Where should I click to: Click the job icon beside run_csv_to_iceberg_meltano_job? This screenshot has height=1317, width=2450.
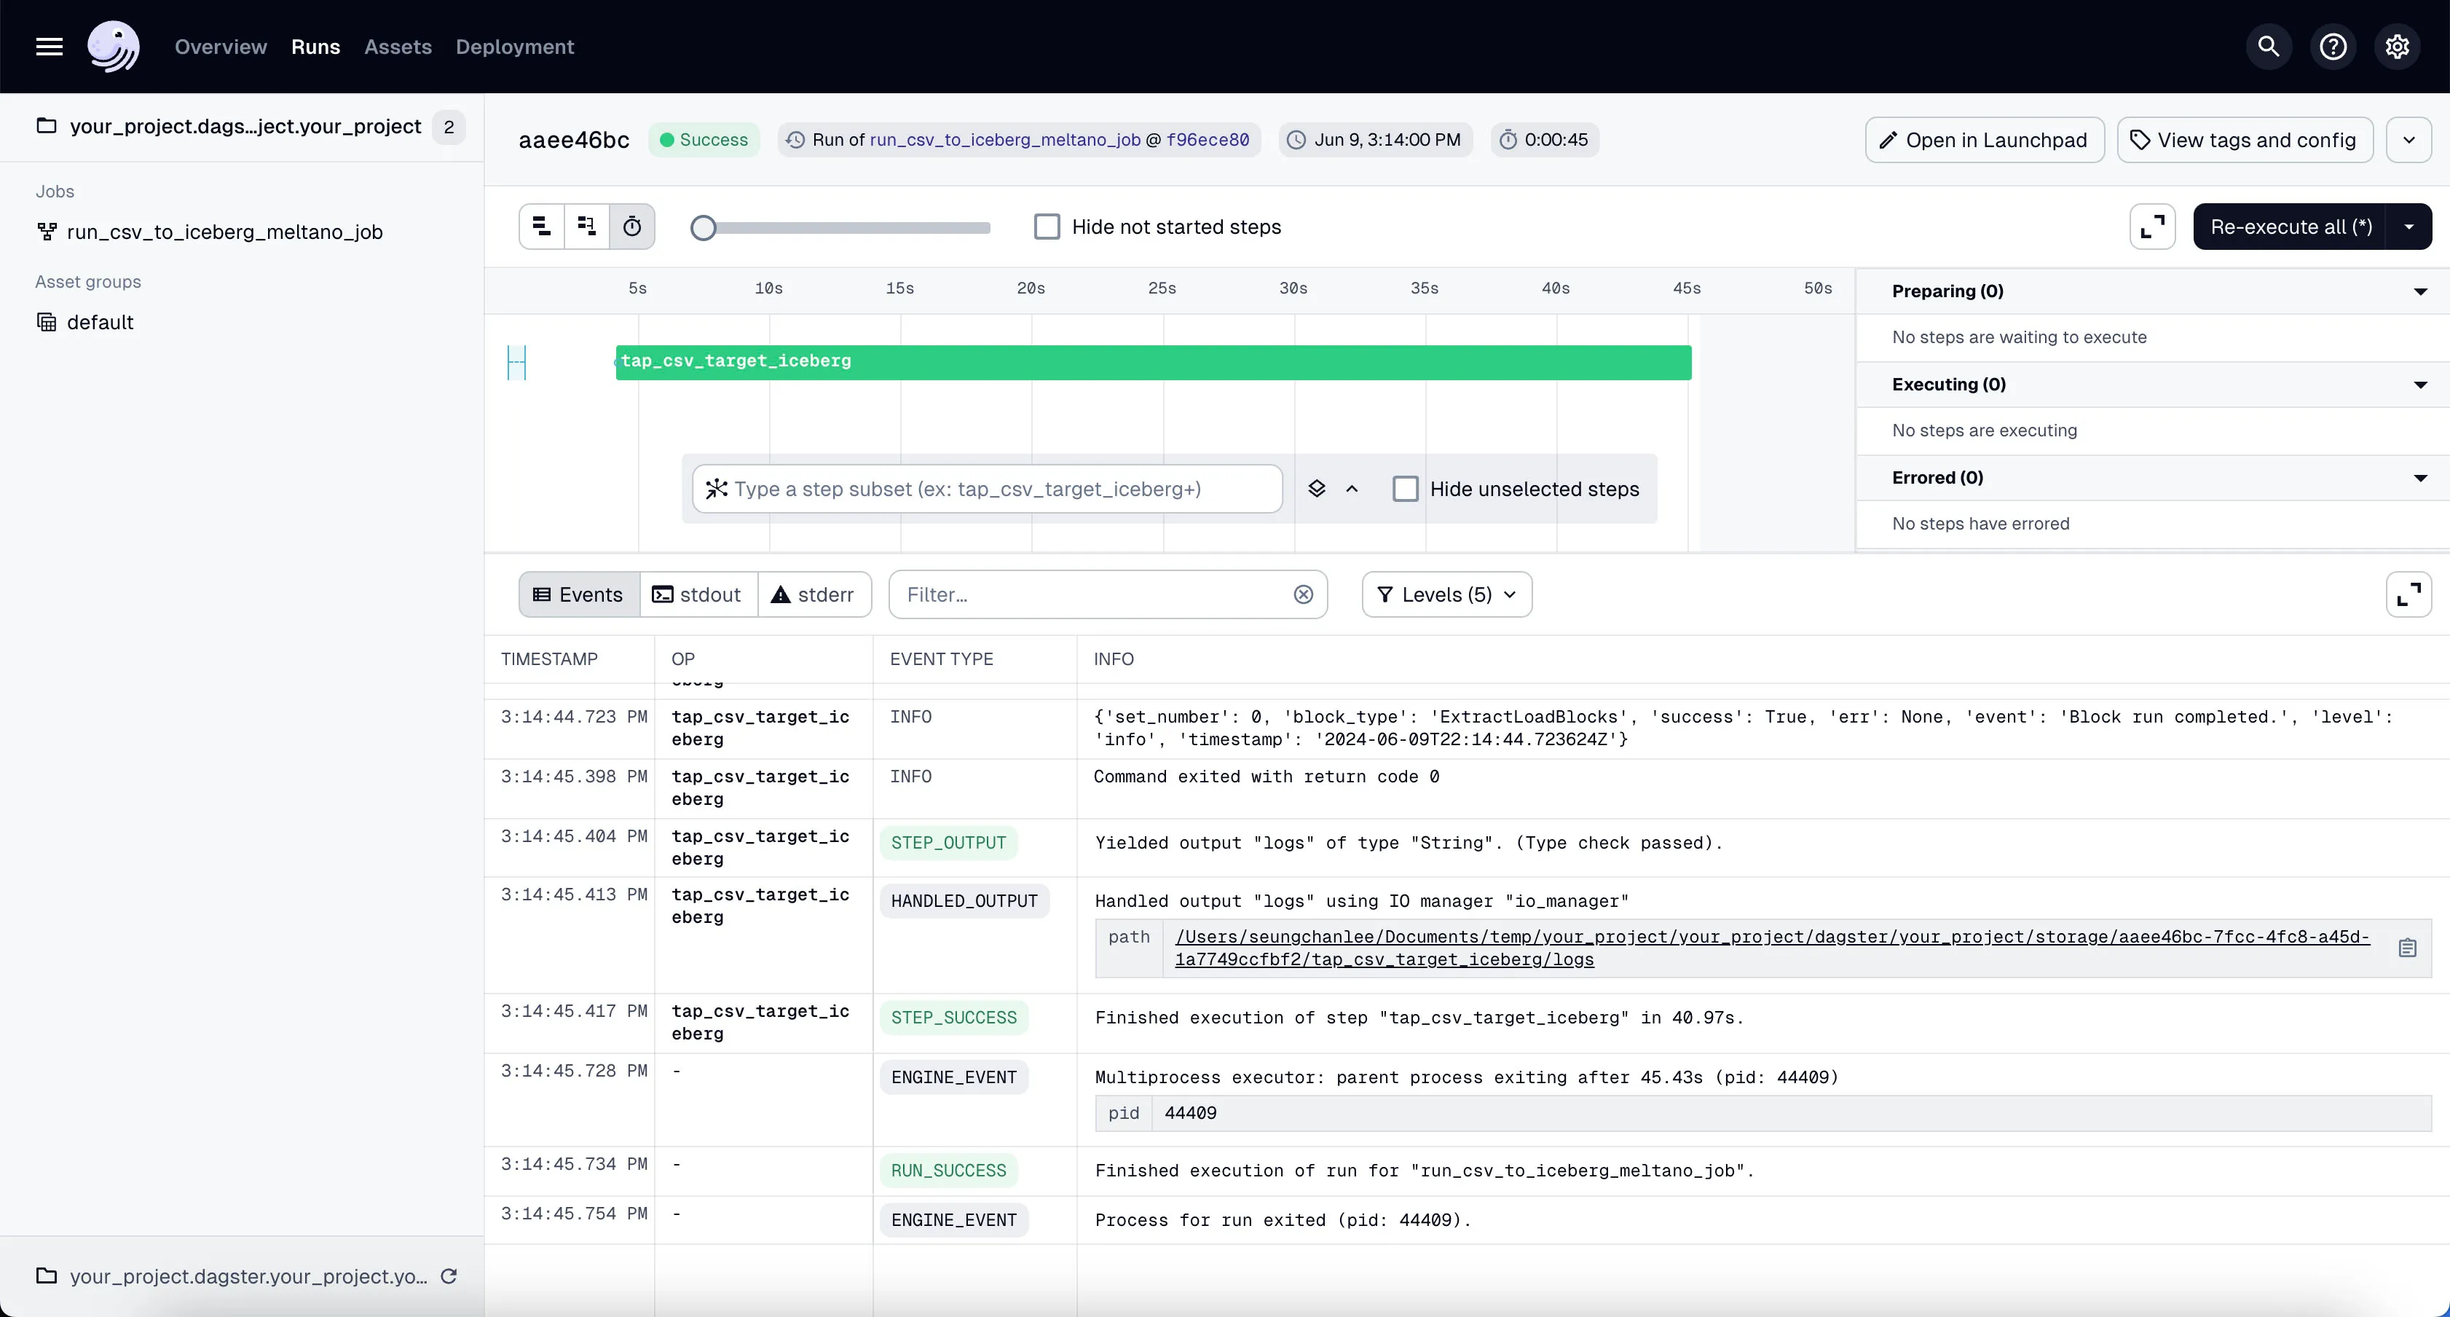[47, 232]
